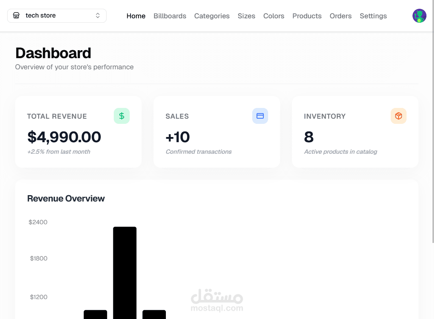Click the Dashboard page heading
Screen dimensions: 434x319
tap(53, 53)
